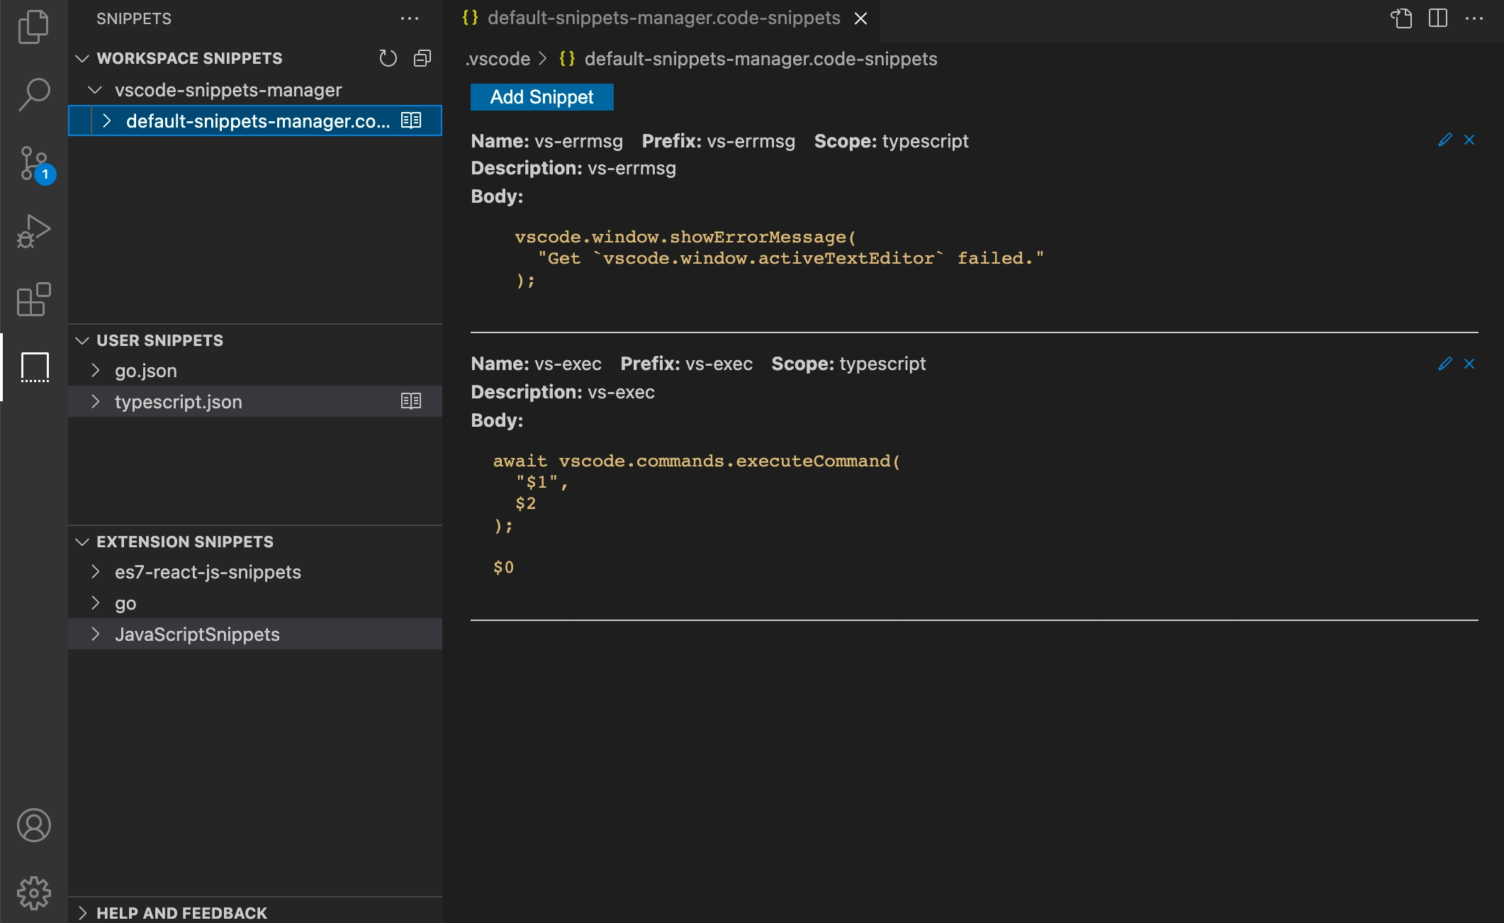Collapse the User Snippets section
This screenshot has width=1504, height=923.
[x=82, y=340]
